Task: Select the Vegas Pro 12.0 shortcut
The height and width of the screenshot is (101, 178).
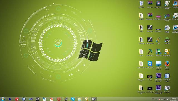Action: pyautogui.click(x=175, y=29)
